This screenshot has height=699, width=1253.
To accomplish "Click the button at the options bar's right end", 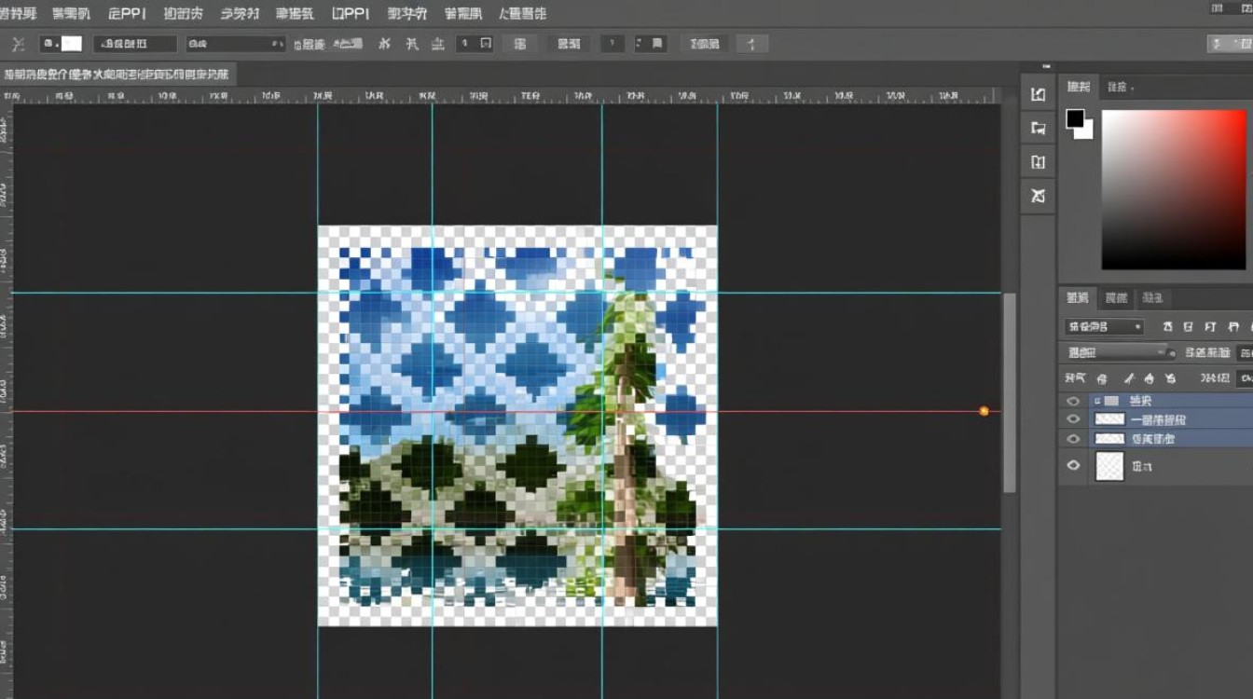I will pos(1229,44).
